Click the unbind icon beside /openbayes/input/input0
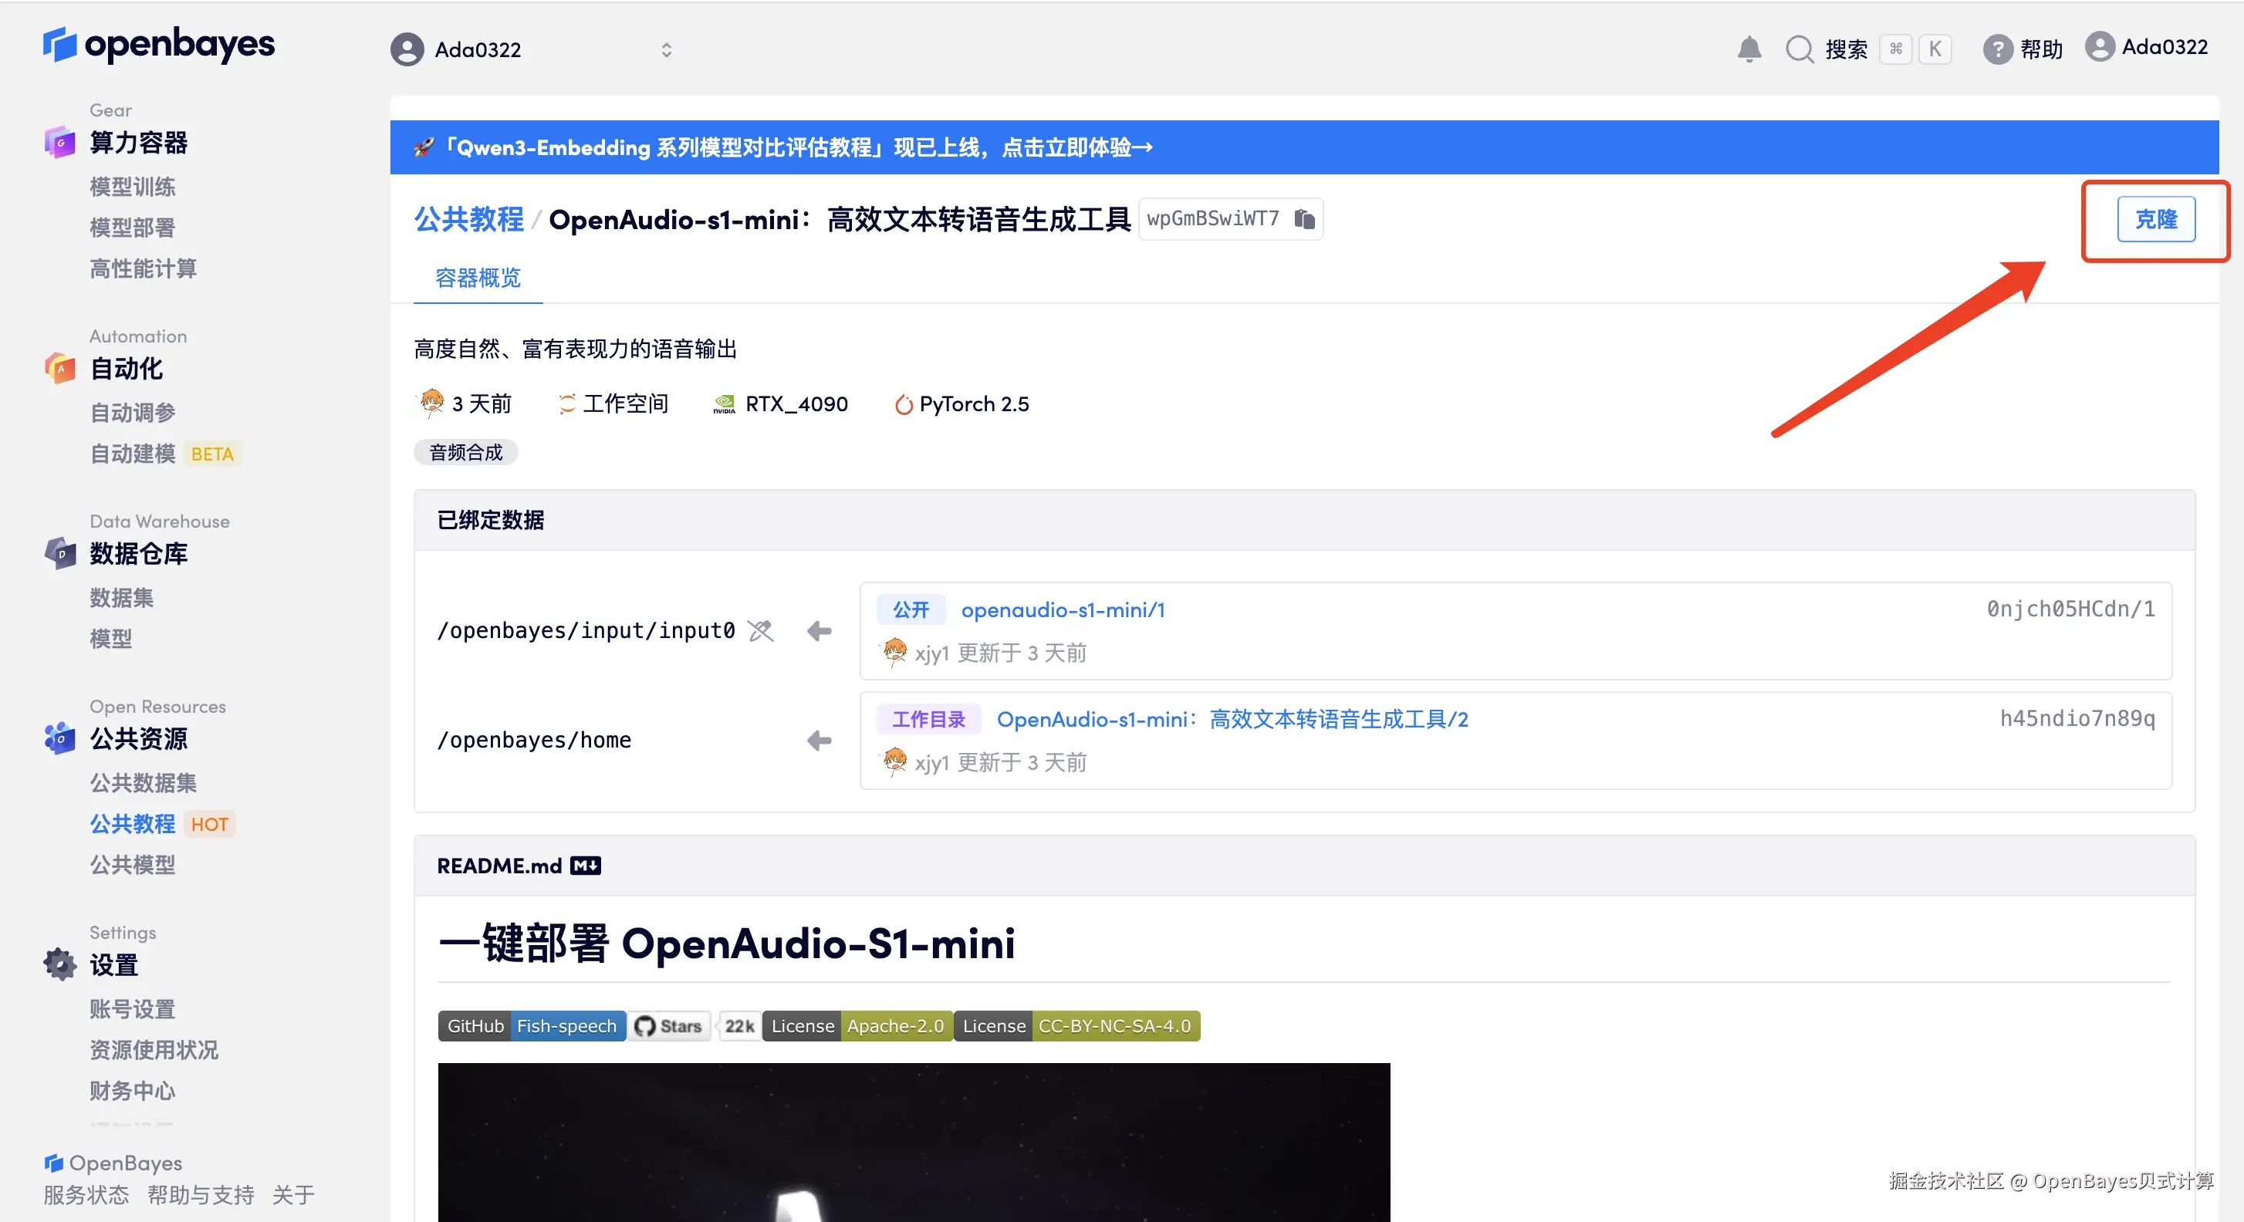2244x1222 pixels. point(761,630)
